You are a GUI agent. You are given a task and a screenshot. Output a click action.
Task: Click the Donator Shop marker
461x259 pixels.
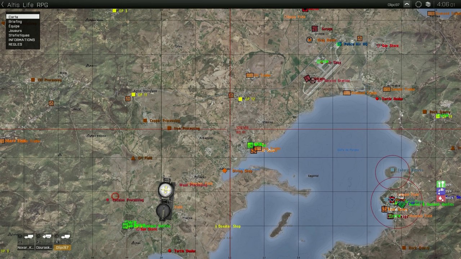point(216,226)
